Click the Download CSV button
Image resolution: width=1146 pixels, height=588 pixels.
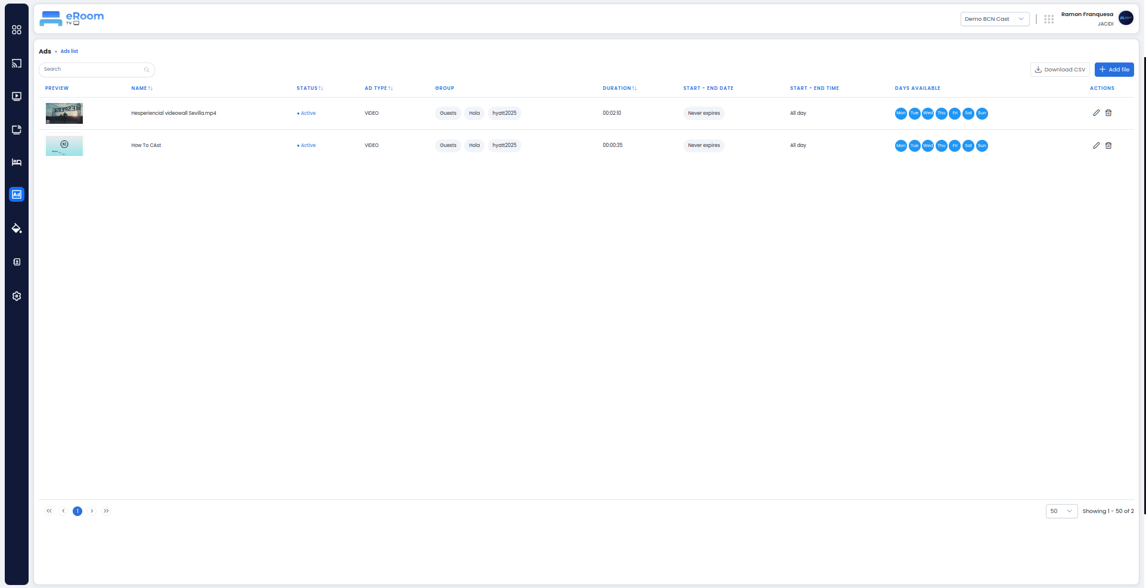1060,70
